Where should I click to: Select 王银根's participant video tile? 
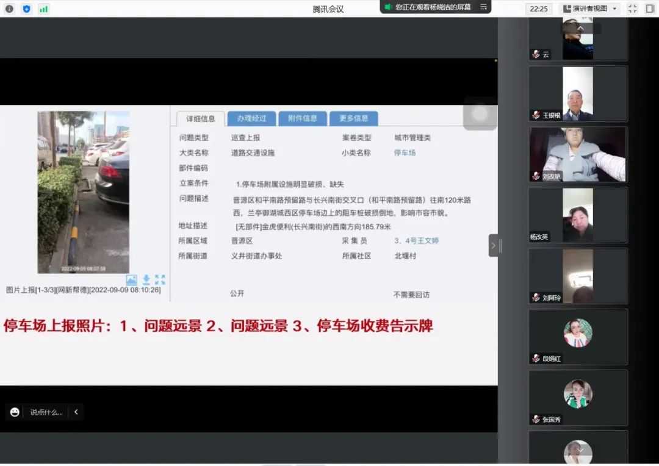(577, 94)
